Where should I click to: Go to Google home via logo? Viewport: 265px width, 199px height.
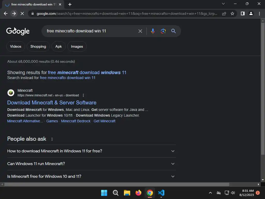(x=18, y=31)
